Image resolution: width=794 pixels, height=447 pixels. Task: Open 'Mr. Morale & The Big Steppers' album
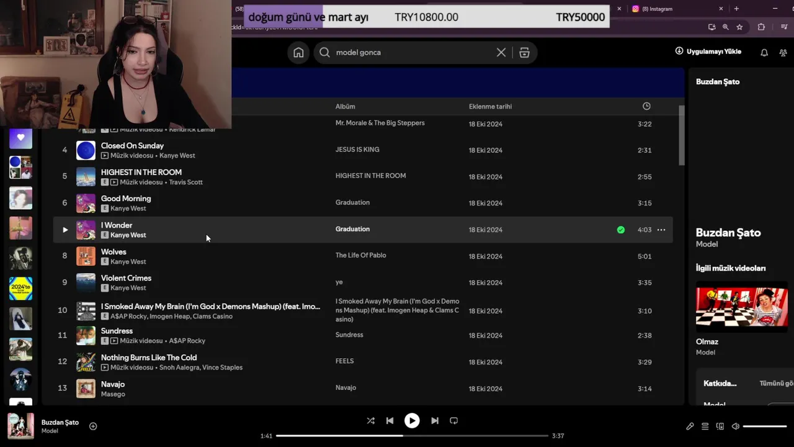click(x=380, y=123)
